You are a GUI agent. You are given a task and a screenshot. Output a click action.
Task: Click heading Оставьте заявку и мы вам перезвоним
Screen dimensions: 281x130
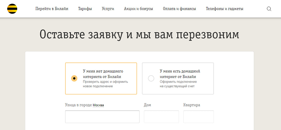click(x=139, y=34)
